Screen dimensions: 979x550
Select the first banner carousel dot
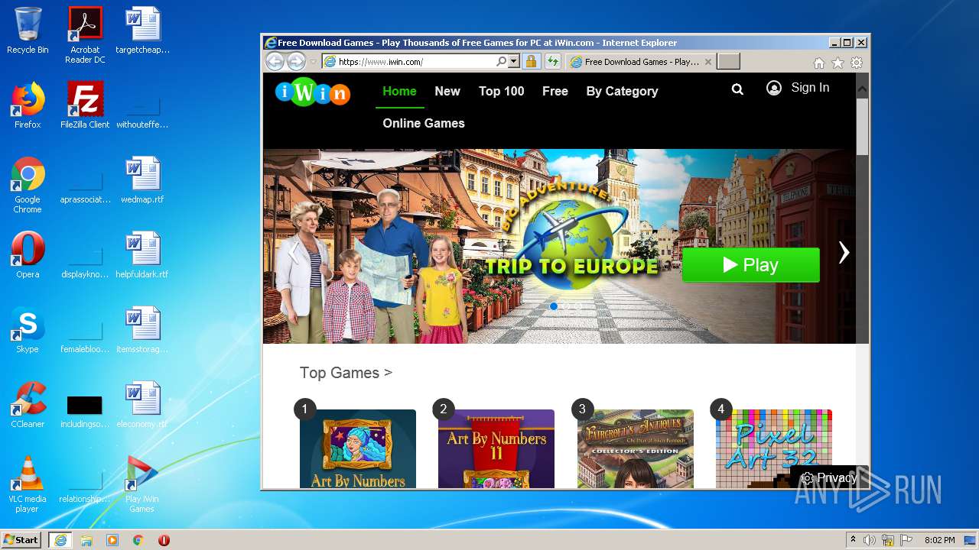pos(554,306)
